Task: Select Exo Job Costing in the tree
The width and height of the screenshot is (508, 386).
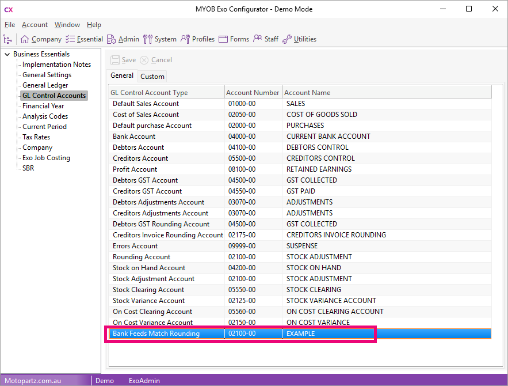Action: pos(46,158)
